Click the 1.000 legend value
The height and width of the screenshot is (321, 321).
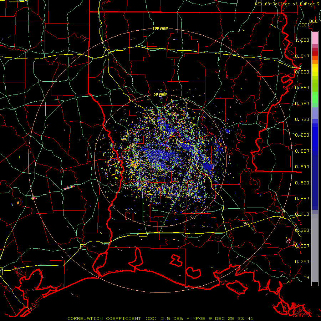302,40
